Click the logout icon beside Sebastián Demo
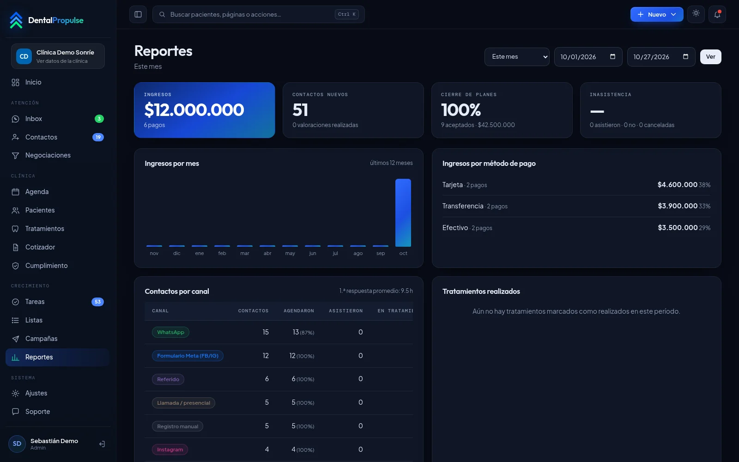 [x=102, y=444]
